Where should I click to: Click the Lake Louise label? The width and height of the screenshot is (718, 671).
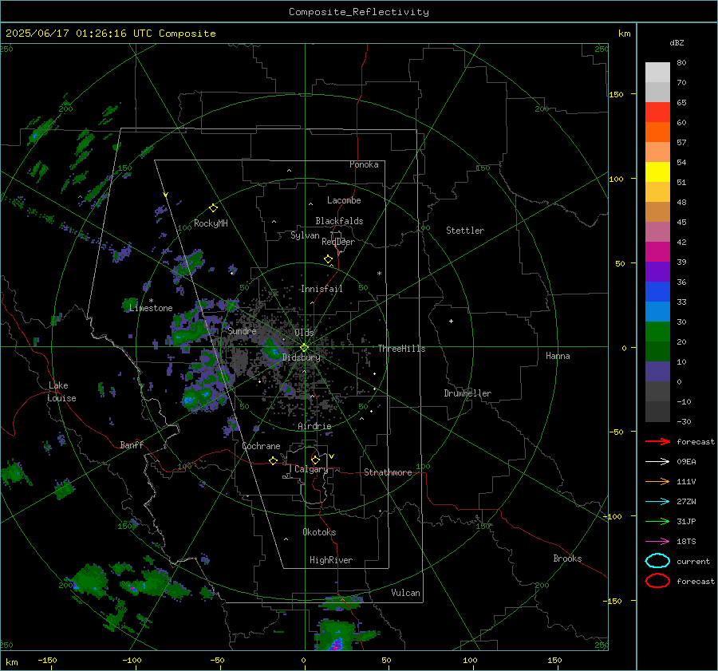coord(61,392)
